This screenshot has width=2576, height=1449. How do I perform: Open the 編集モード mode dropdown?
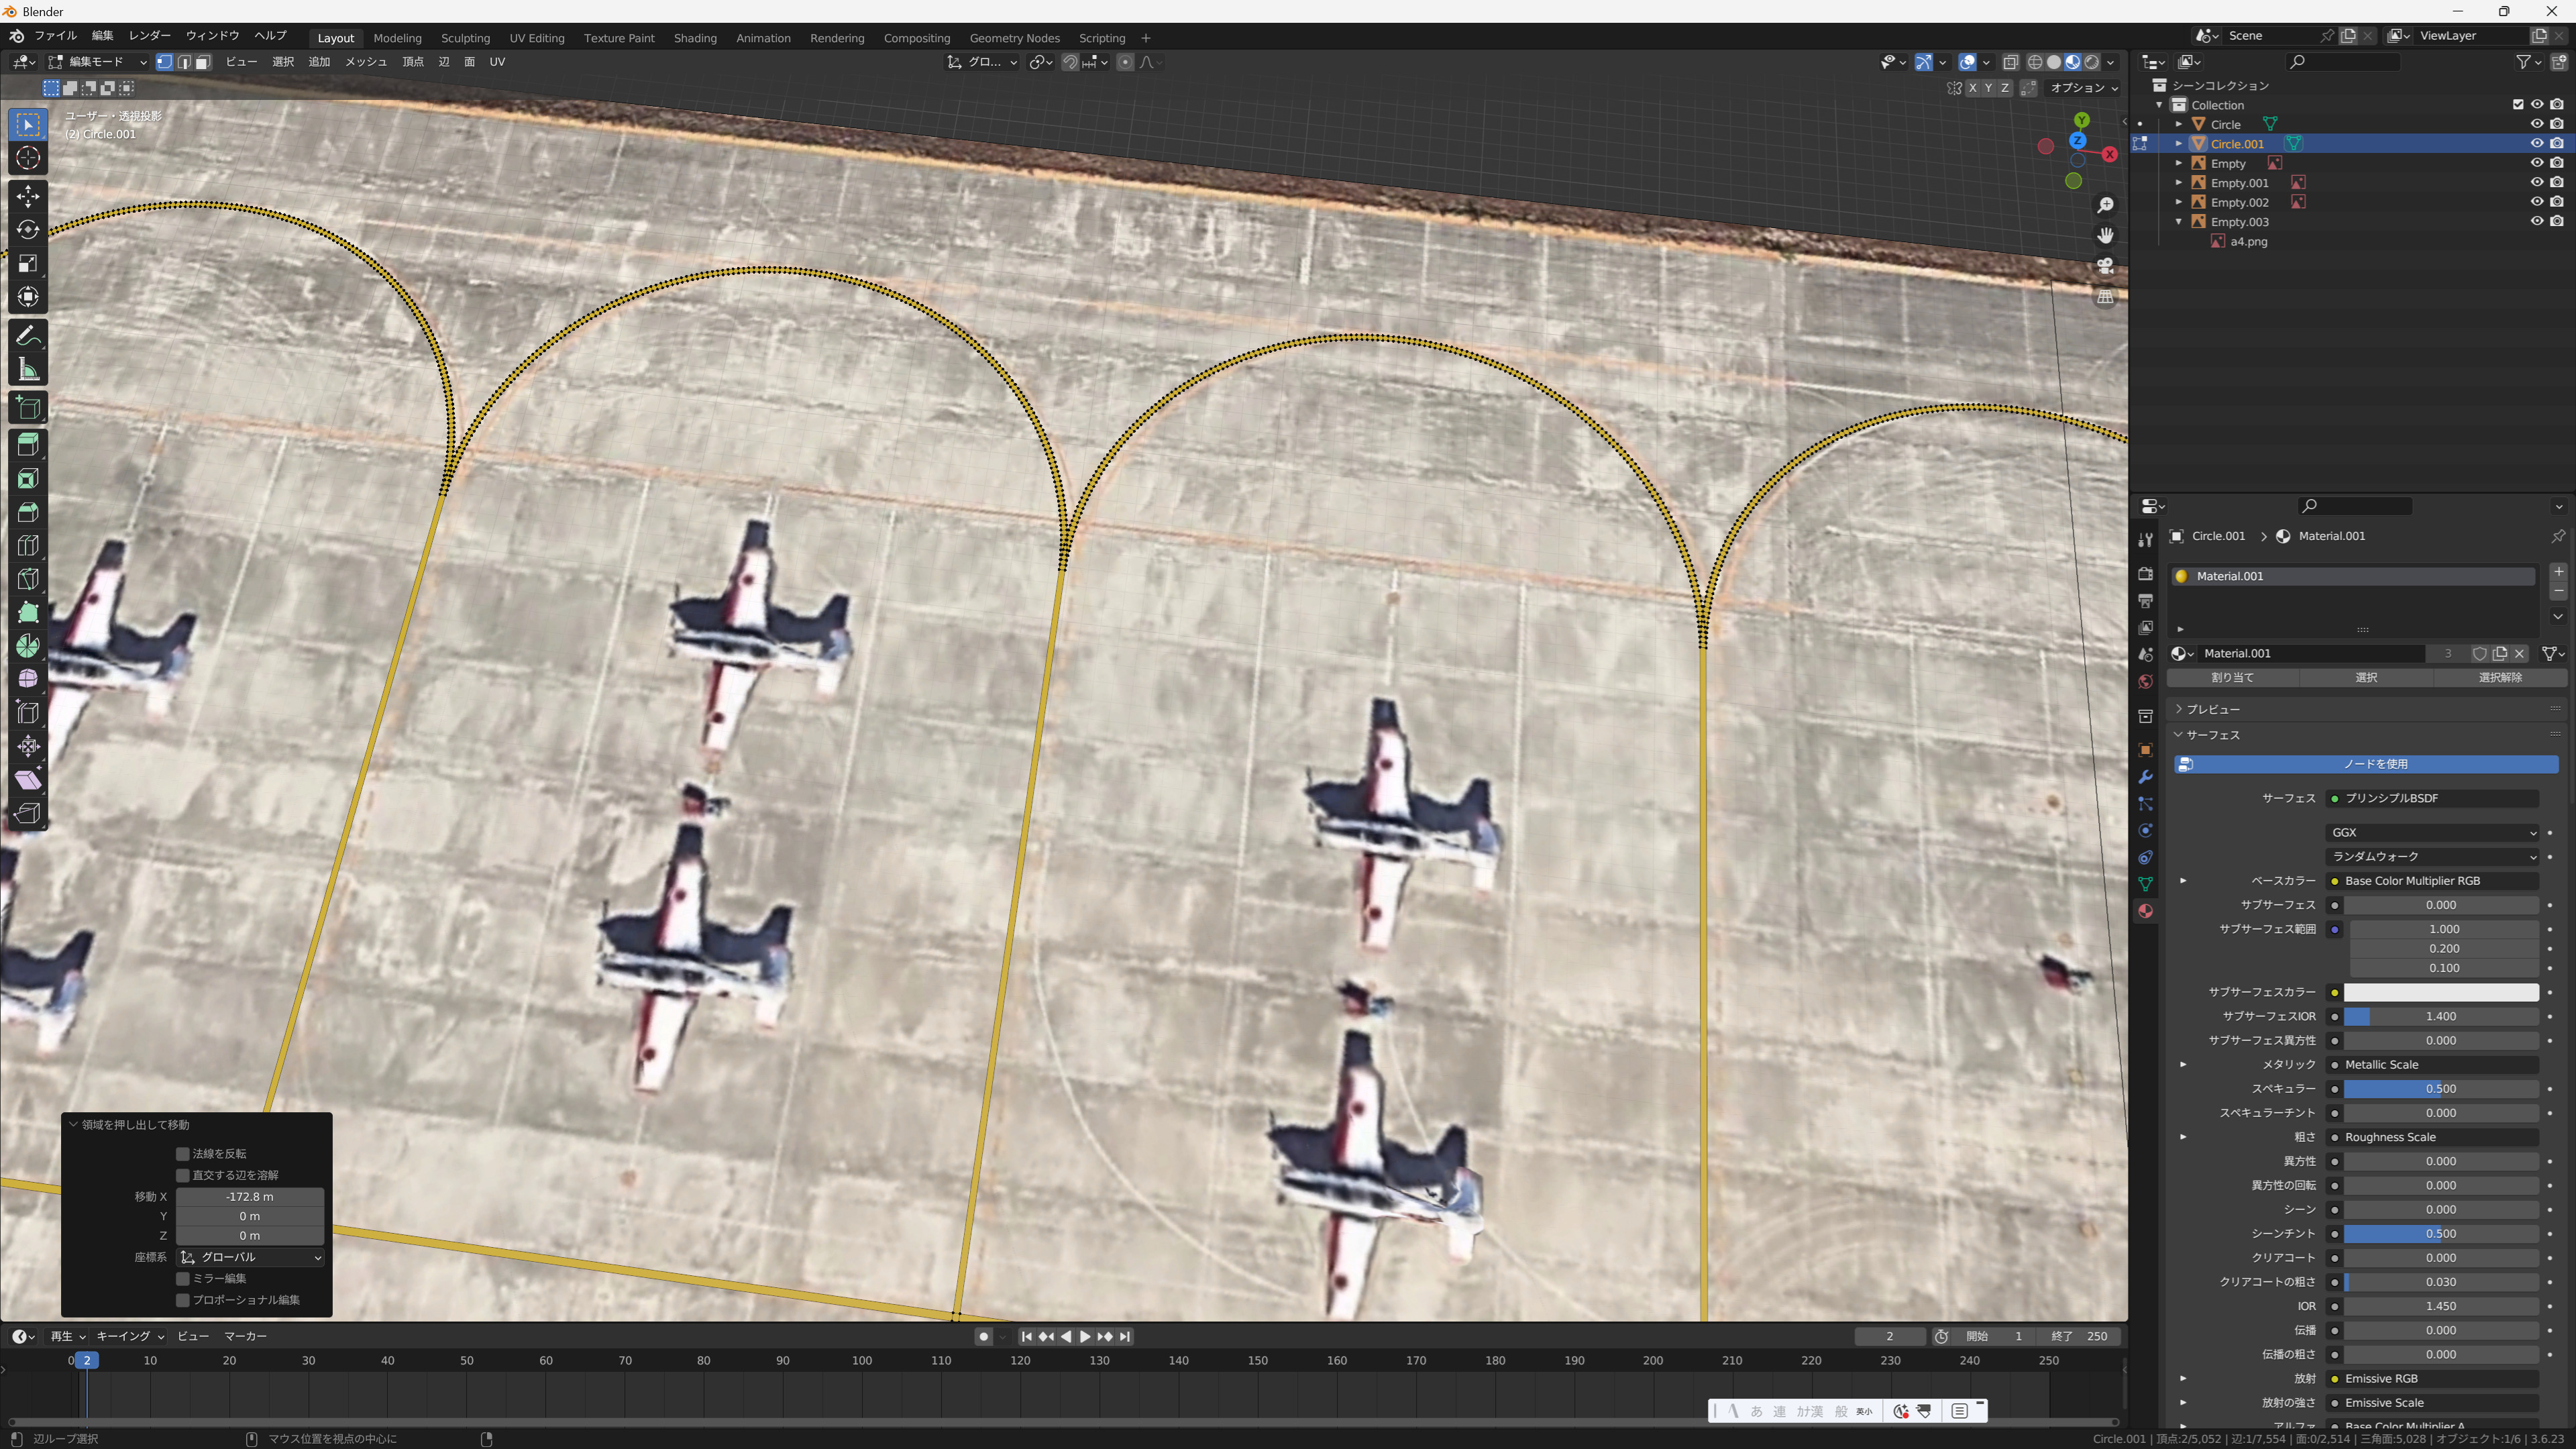point(97,62)
